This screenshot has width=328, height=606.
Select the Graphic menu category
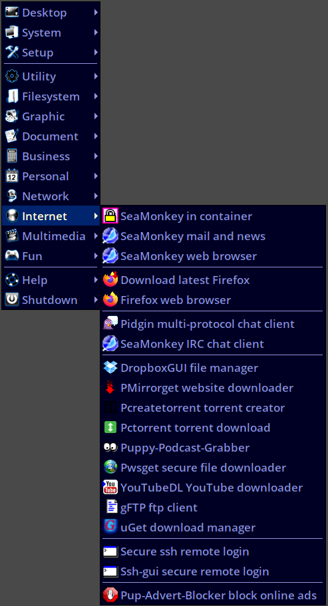(51, 116)
